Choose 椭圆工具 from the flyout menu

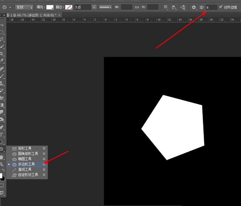coord(25,159)
